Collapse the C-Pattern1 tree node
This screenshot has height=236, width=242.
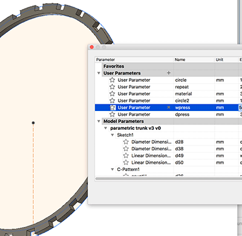(113, 169)
